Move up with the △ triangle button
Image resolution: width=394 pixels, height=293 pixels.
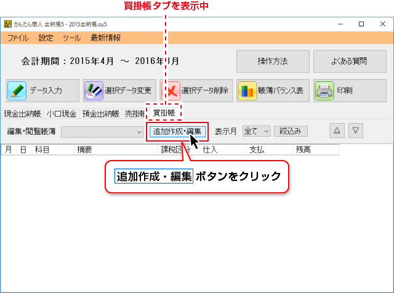pos(337,130)
